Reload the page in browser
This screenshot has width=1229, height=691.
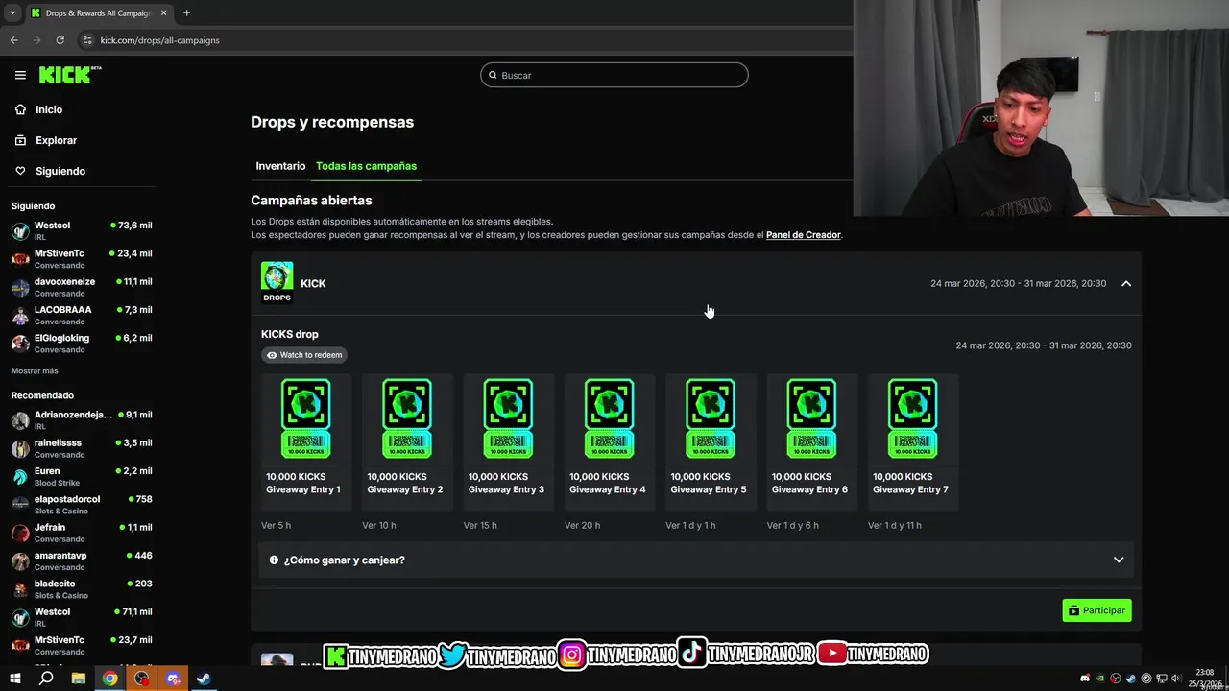pos(60,40)
